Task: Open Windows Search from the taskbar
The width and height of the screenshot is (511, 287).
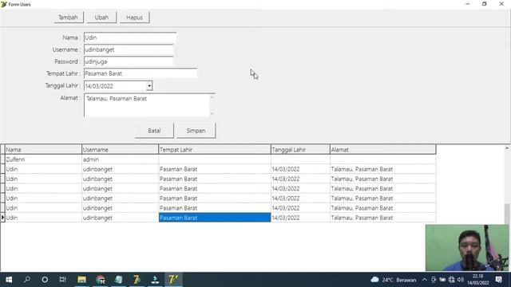Action: coord(27,280)
